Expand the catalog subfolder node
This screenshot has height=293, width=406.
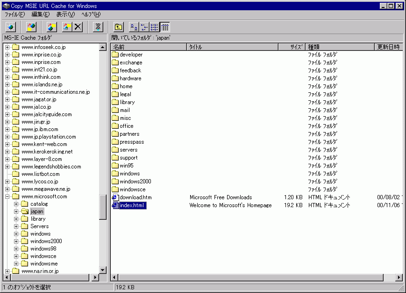coord(16,204)
